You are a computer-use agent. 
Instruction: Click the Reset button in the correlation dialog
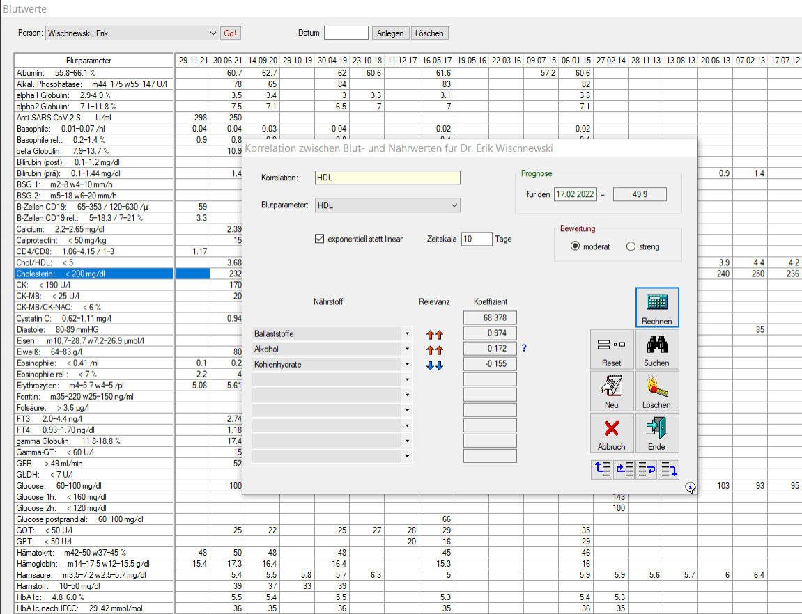(x=611, y=349)
